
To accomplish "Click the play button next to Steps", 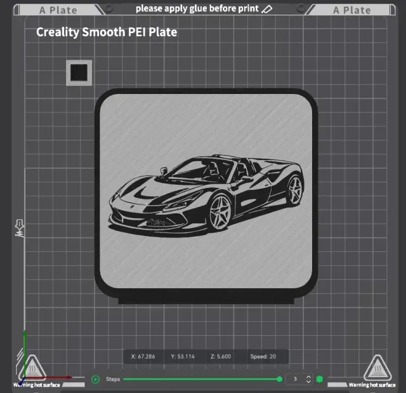I will [x=95, y=379].
